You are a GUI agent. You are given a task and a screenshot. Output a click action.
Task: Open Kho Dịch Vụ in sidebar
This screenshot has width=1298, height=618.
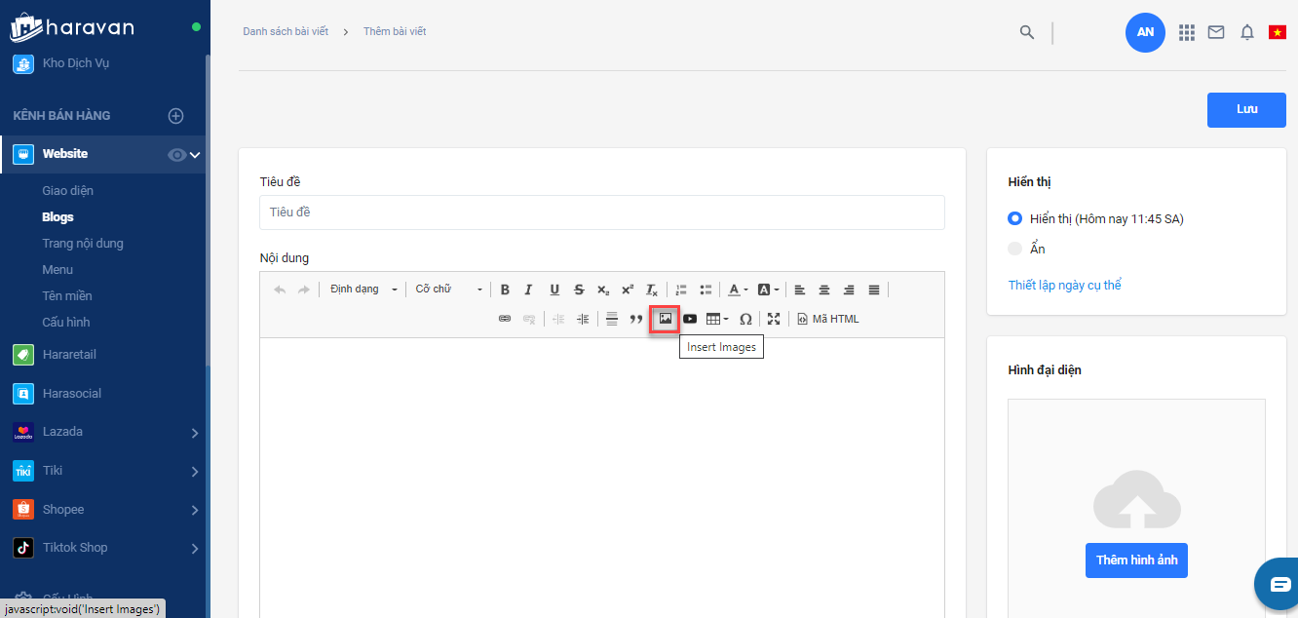click(x=76, y=63)
